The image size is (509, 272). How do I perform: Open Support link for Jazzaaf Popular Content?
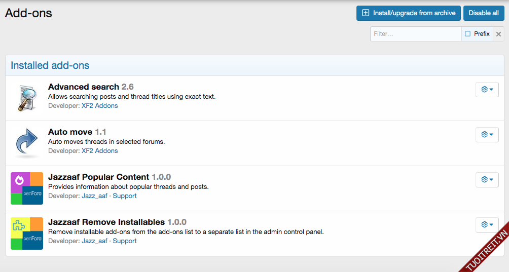(x=125, y=196)
